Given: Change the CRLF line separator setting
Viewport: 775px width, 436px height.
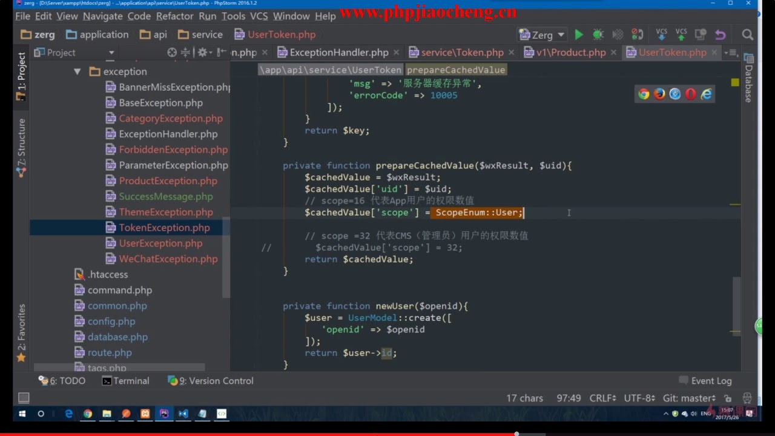Looking at the screenshot, I should point(602,398).
